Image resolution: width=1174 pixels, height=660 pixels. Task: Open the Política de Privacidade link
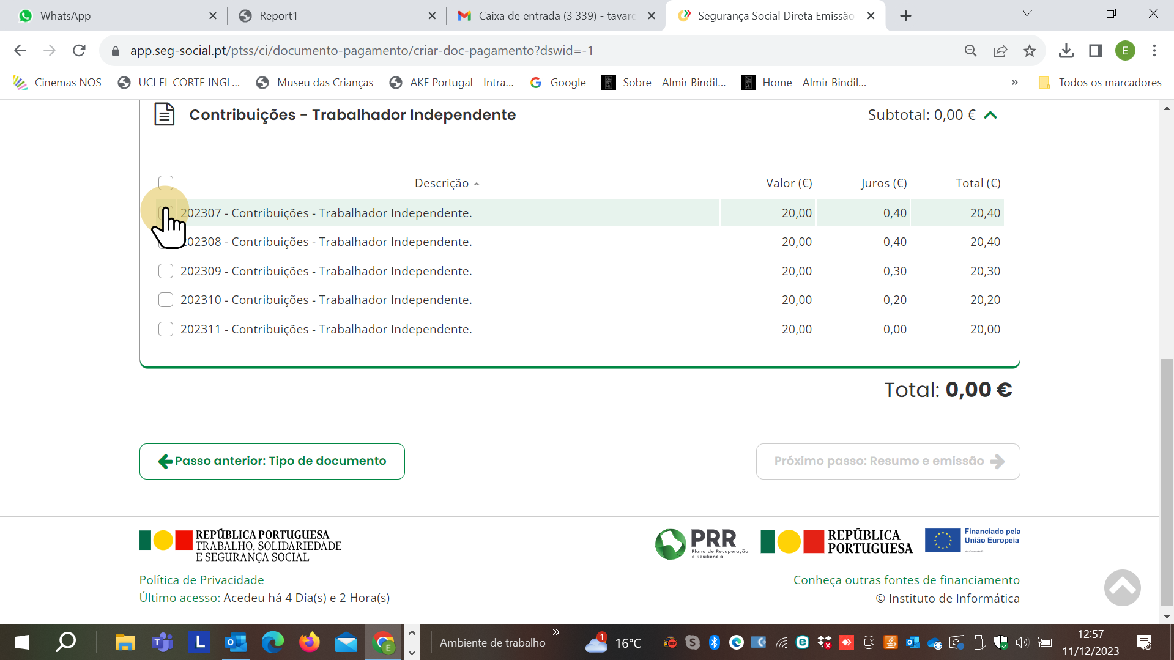click(x=201, y=580)
